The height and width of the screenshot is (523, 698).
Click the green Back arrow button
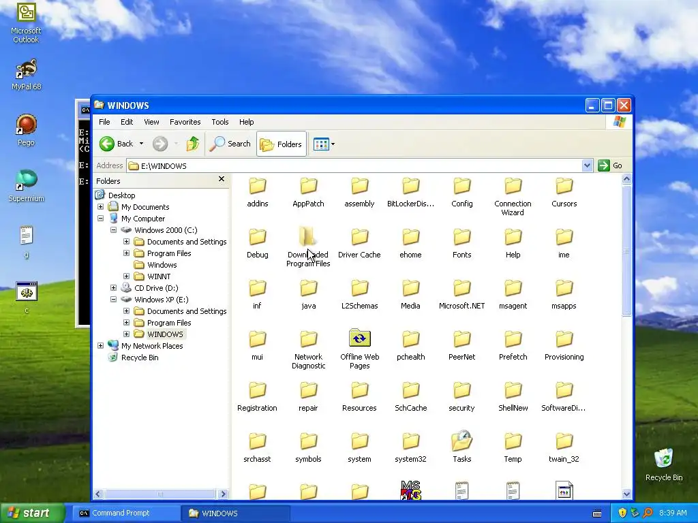(107, 144)
